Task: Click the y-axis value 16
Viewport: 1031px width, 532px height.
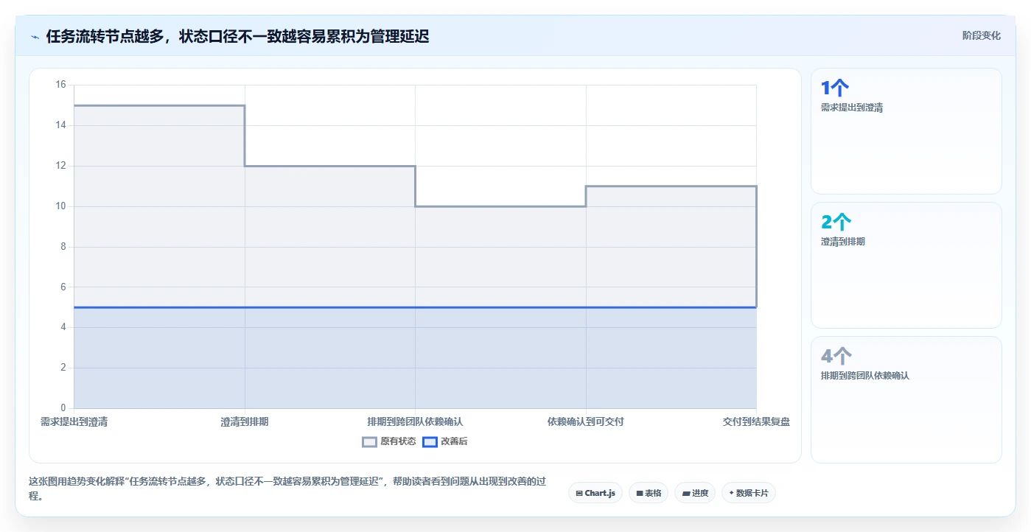Action: tap(60, 85)
